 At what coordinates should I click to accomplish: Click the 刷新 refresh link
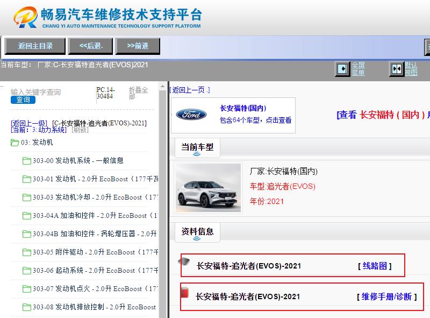(80, 130)
